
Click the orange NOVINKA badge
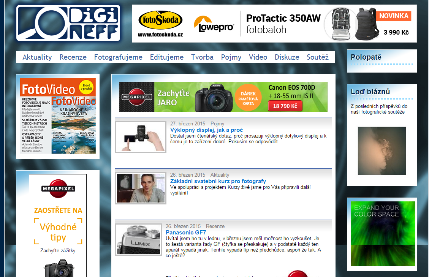coord(394,16)
